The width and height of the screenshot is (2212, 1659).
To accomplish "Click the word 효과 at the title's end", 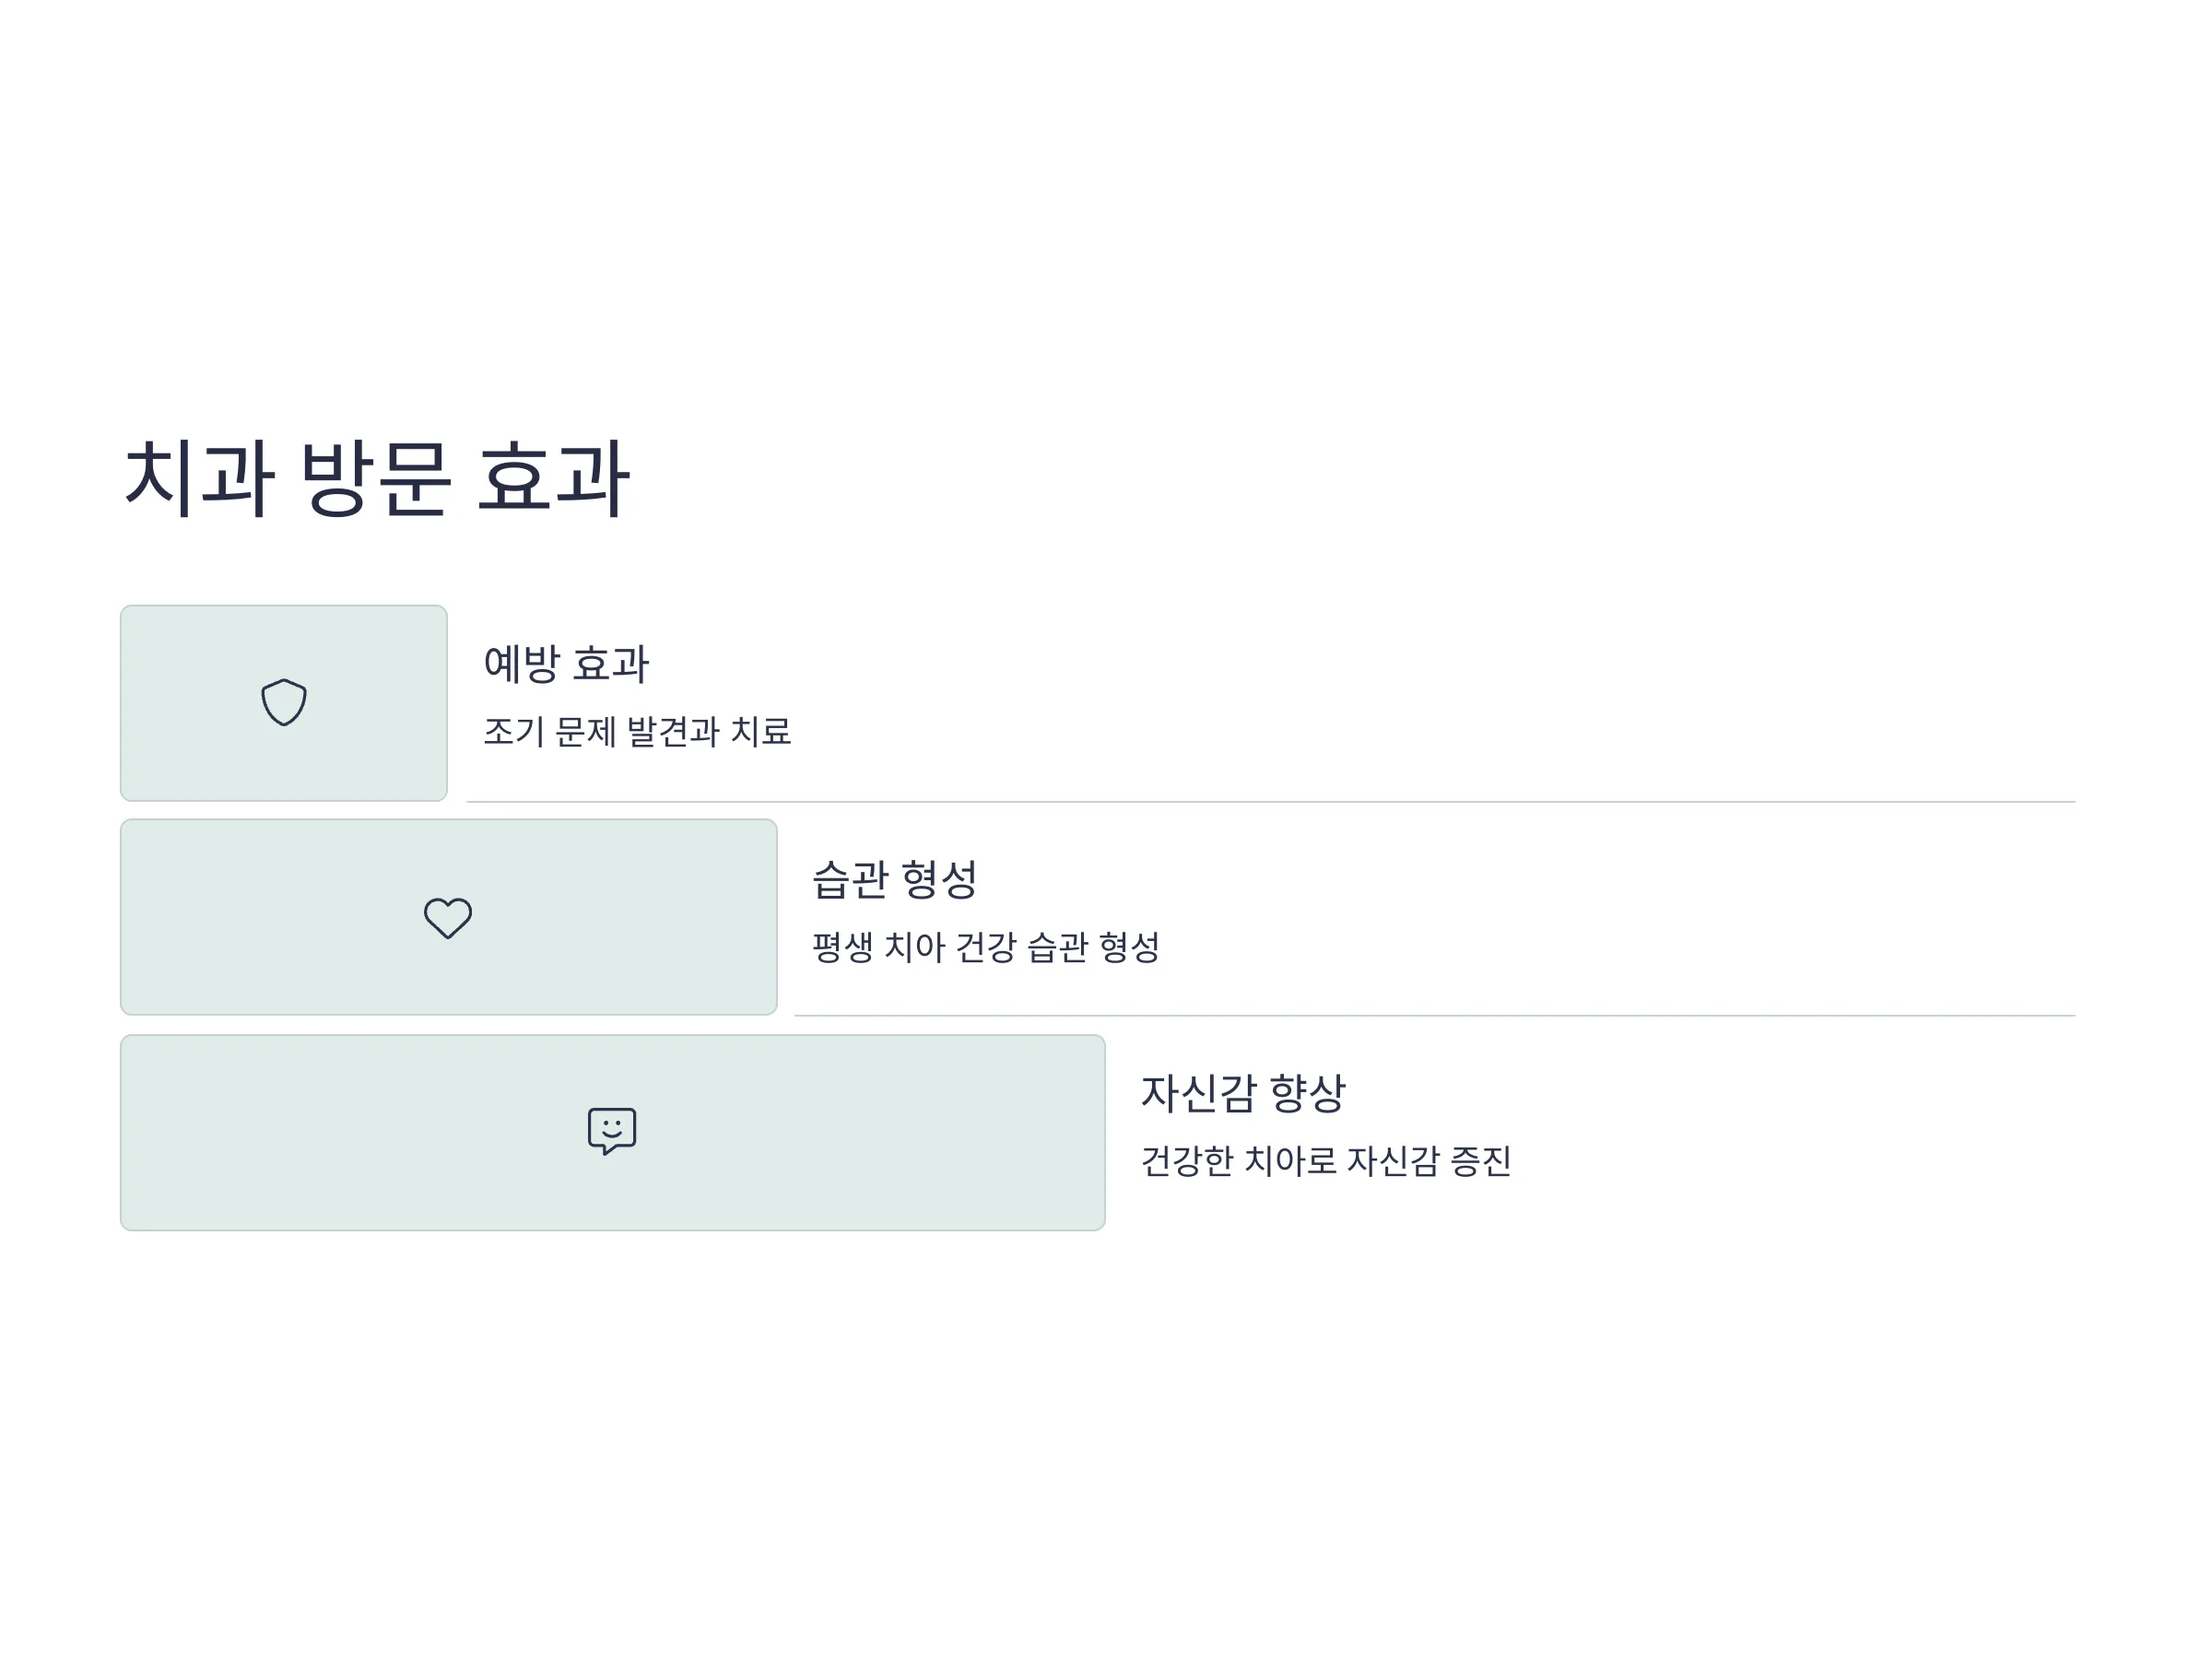I will tap(553, 478).
